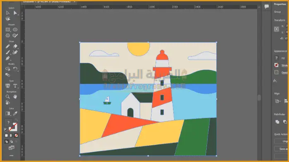
Task: Change the screen mode
Action: (x=12, y=148)
